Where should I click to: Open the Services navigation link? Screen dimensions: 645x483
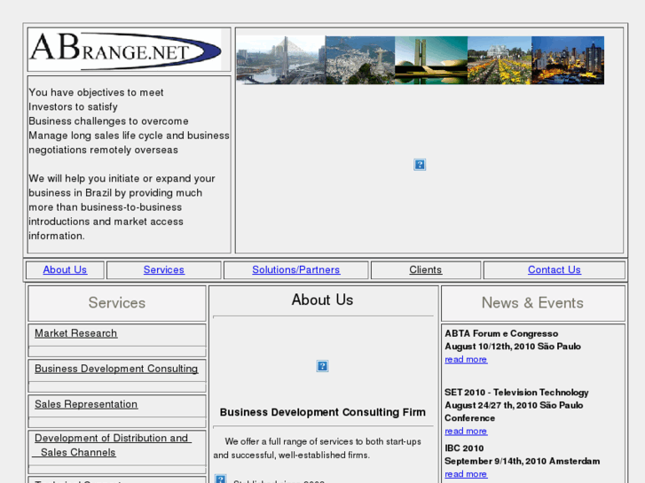tap(164, 269)
